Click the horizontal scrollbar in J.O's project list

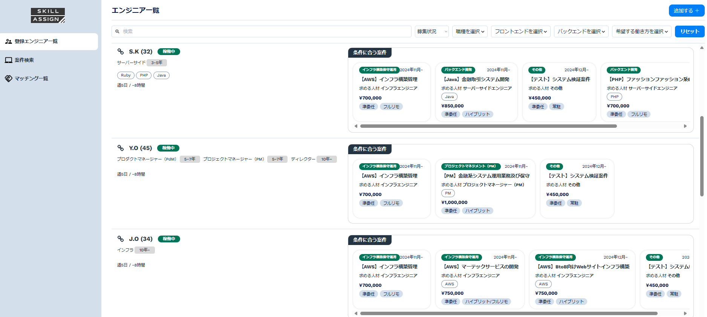(509, 313)
